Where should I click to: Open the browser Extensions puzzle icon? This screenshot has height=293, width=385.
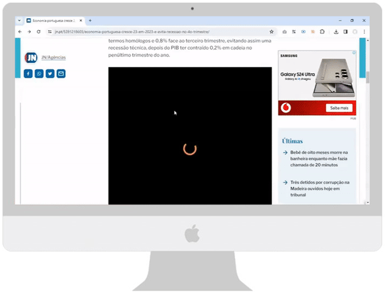pyautogui.click(x=322, y=31)
